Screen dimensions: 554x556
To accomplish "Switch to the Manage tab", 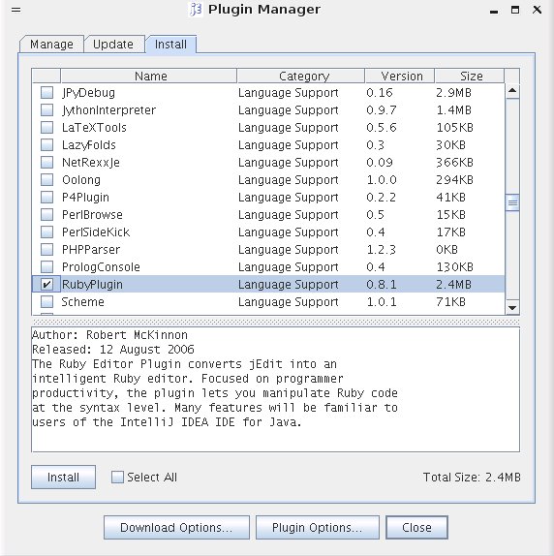I will point(51,45).
